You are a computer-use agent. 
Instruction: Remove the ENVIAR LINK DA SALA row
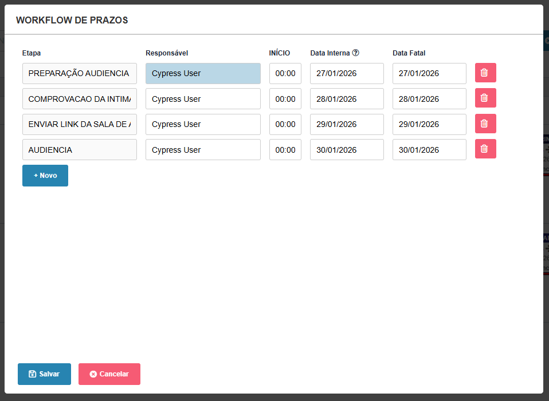pos(485,124)
